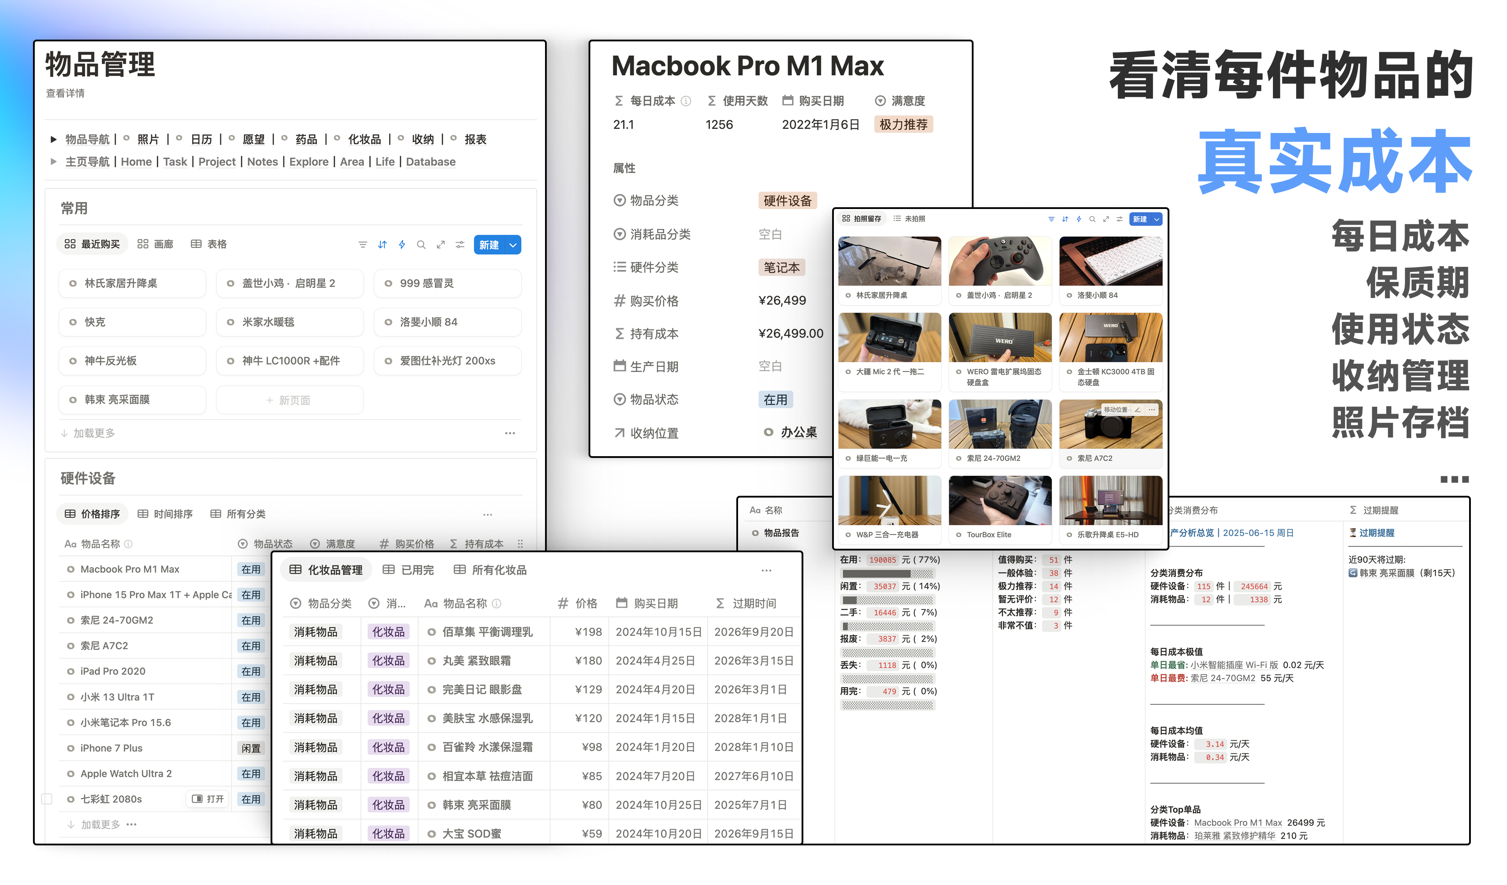
Task: Open three-dot menu in 化妆品管理 tab bar
Action: pyautogui.click(x=766, y=571)
